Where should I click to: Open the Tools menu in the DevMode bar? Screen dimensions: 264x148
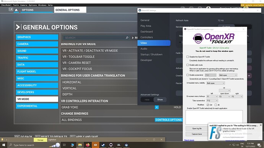[x=16, y=5]
